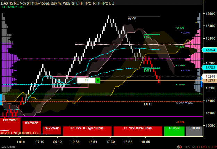Click the WPP pivot label
Screen dimensions: 217x149
pos(132,18)
